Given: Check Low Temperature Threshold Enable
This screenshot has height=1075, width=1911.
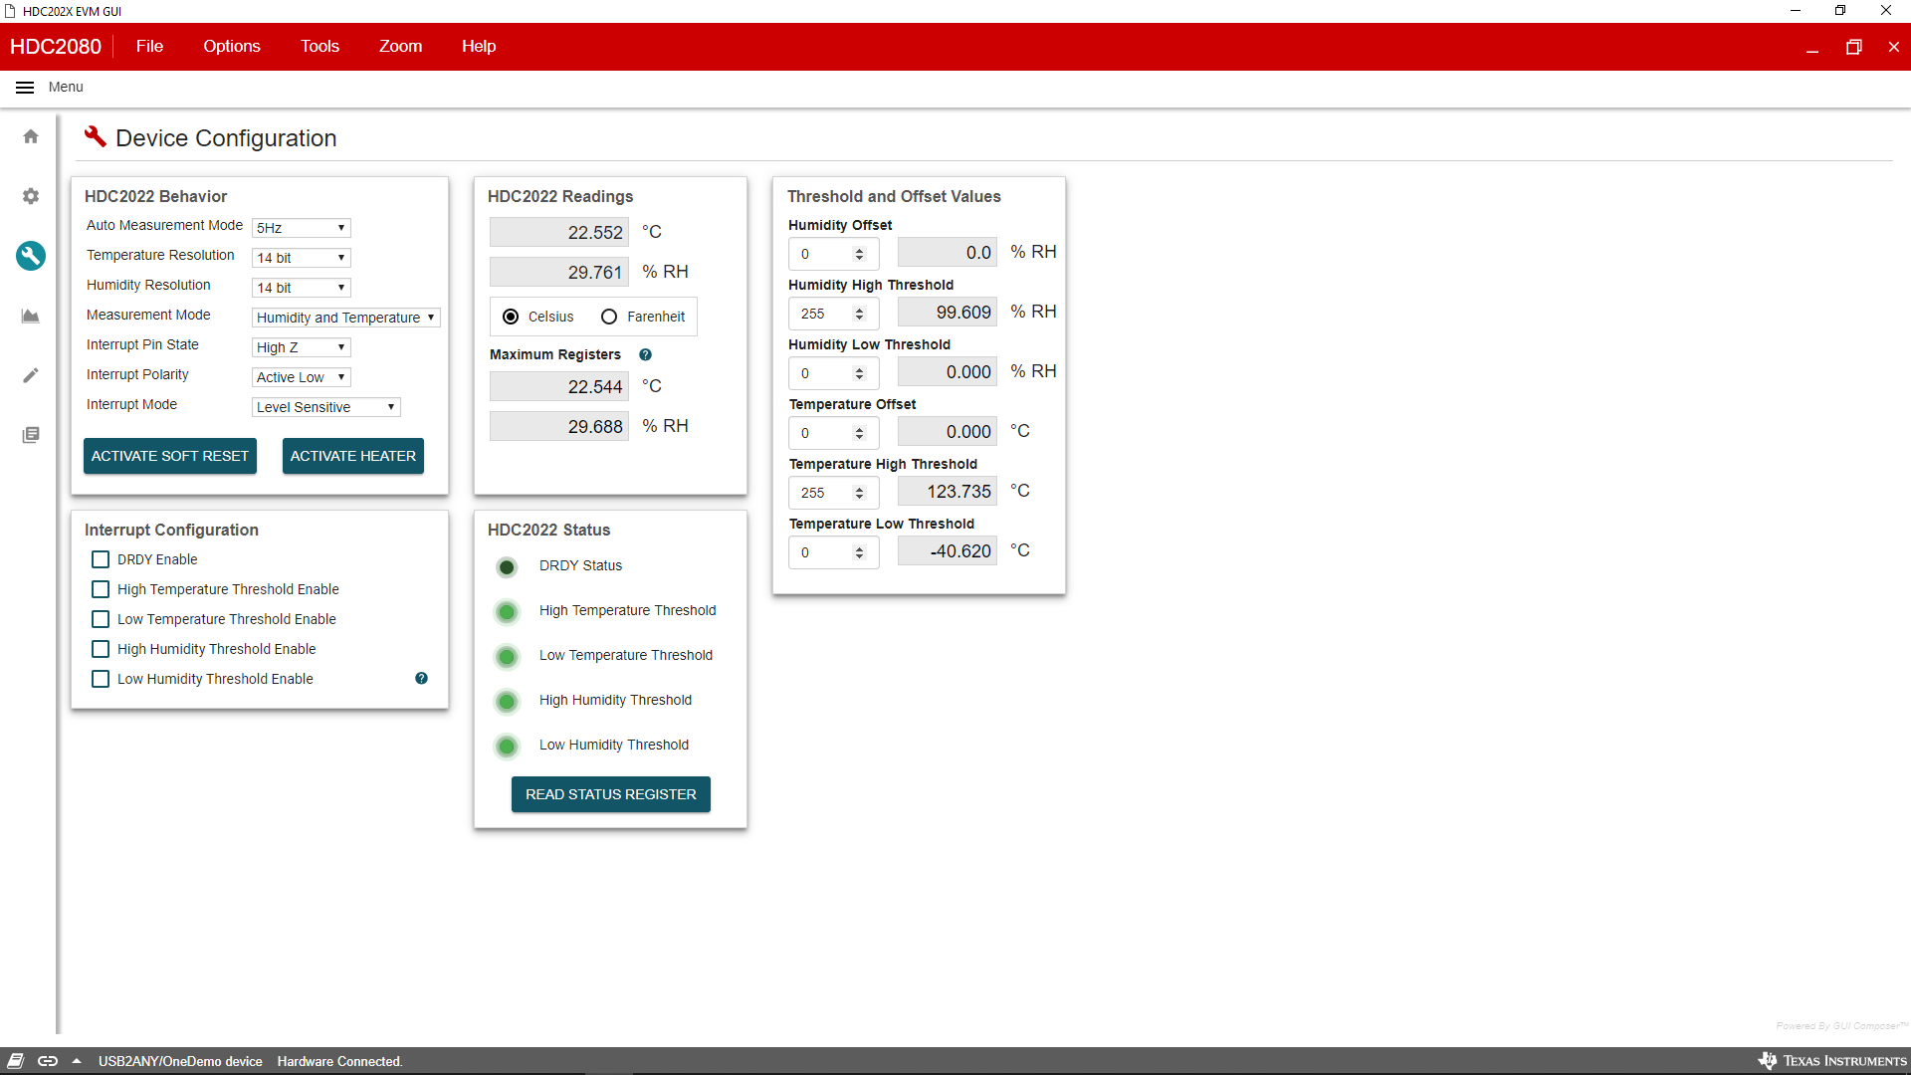Looking at the screenshot, I should click(x=101, y=619).
